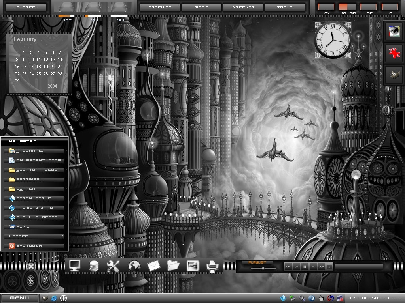Open the INTERNET menu
Screen dimensions: 405x303
coord(243,7)
